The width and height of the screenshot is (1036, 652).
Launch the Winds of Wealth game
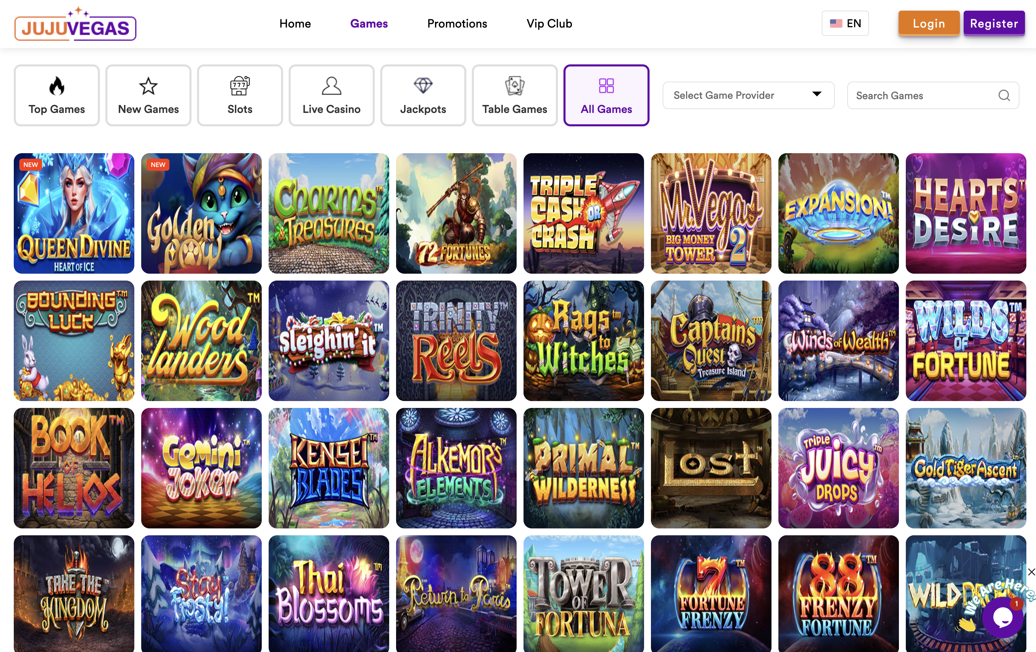[838, 340]
